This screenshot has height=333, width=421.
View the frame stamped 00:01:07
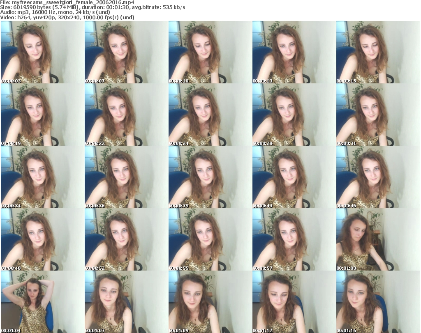click(x=126, y=302)
